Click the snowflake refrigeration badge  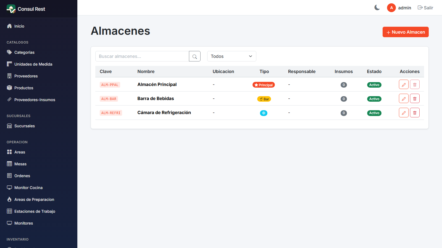[264, 113]
